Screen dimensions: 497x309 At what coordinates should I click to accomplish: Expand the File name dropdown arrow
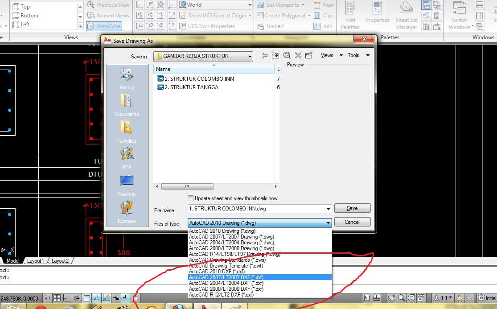tap(328, 209)
